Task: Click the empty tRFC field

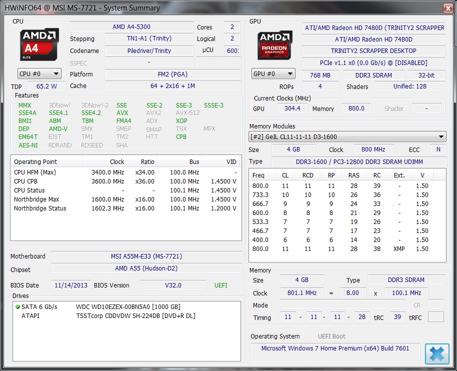Action: 436,317
